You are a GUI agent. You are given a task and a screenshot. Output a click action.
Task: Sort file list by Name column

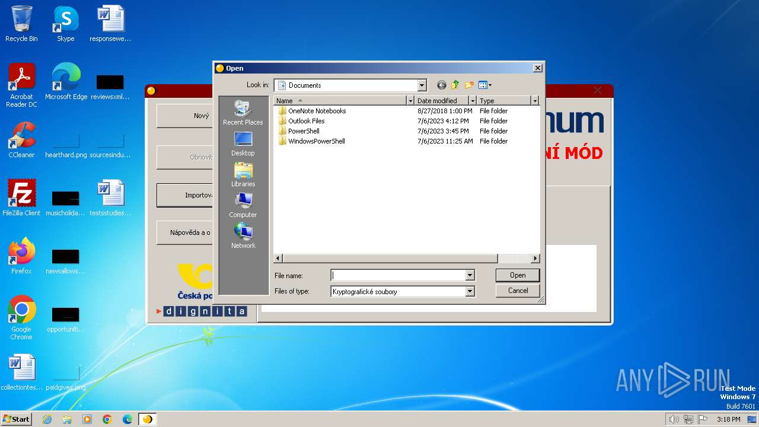340,101
